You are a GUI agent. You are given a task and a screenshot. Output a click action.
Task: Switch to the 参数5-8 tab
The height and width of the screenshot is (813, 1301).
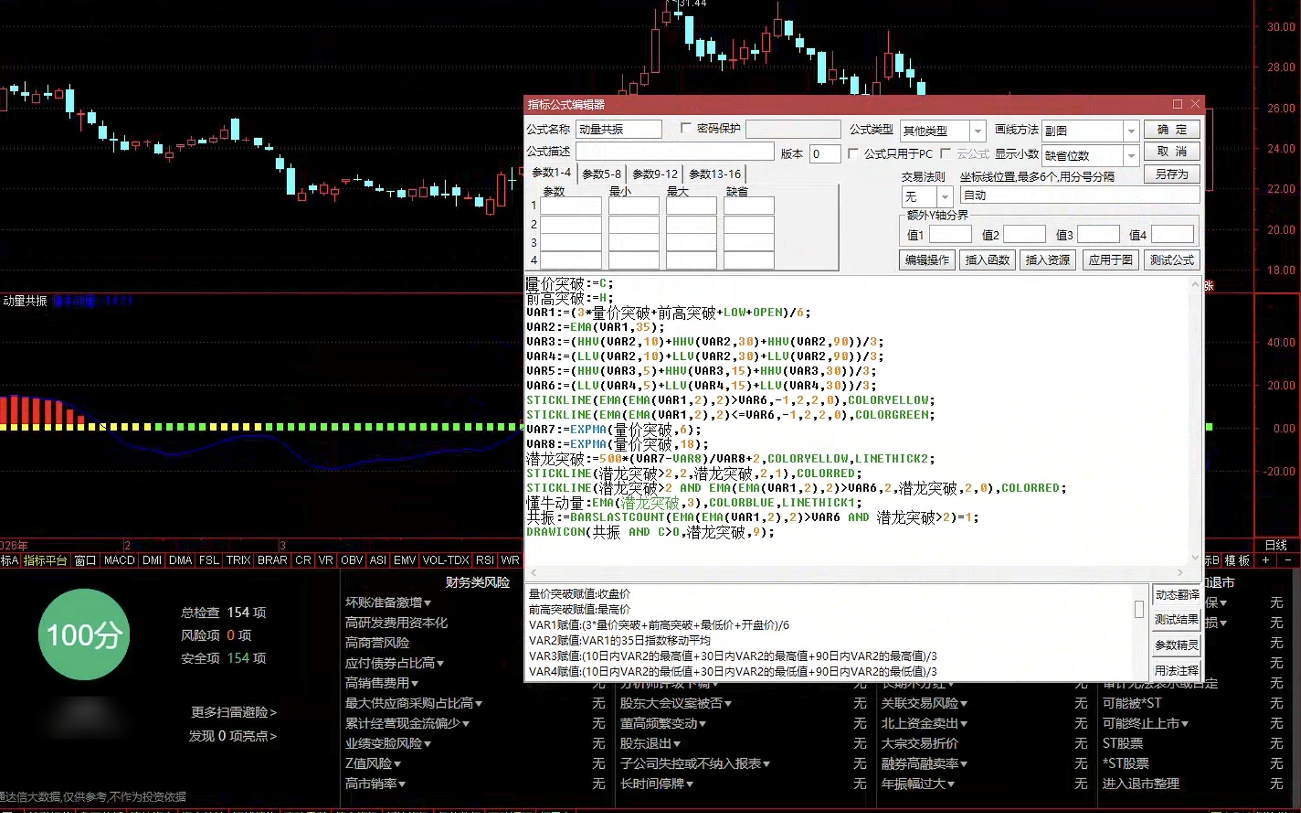(x=602, y=174)
